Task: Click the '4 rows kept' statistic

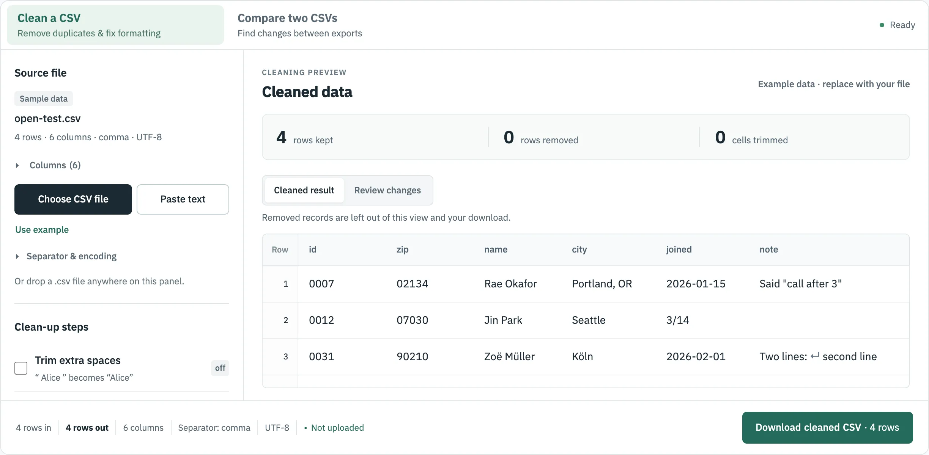Action: click(304, 137)
